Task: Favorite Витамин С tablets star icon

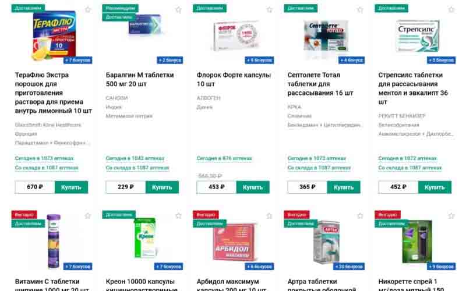Action: pos(88,215)
